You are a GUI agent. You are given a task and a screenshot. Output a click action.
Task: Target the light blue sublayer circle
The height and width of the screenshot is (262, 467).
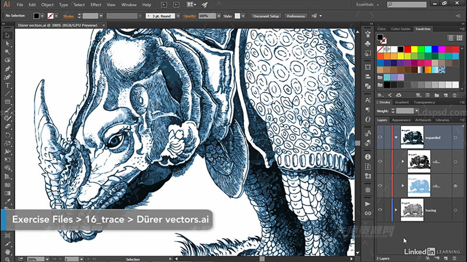[x=455, y=186]
